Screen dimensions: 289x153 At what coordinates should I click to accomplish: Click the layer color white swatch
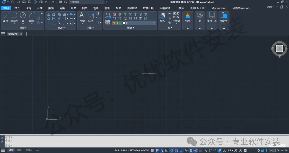(x=124, y=23)
